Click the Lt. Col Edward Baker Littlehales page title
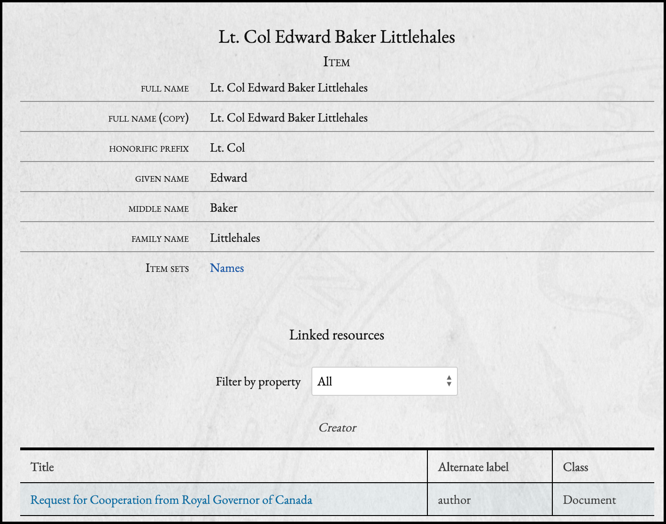 coord(337,37)
